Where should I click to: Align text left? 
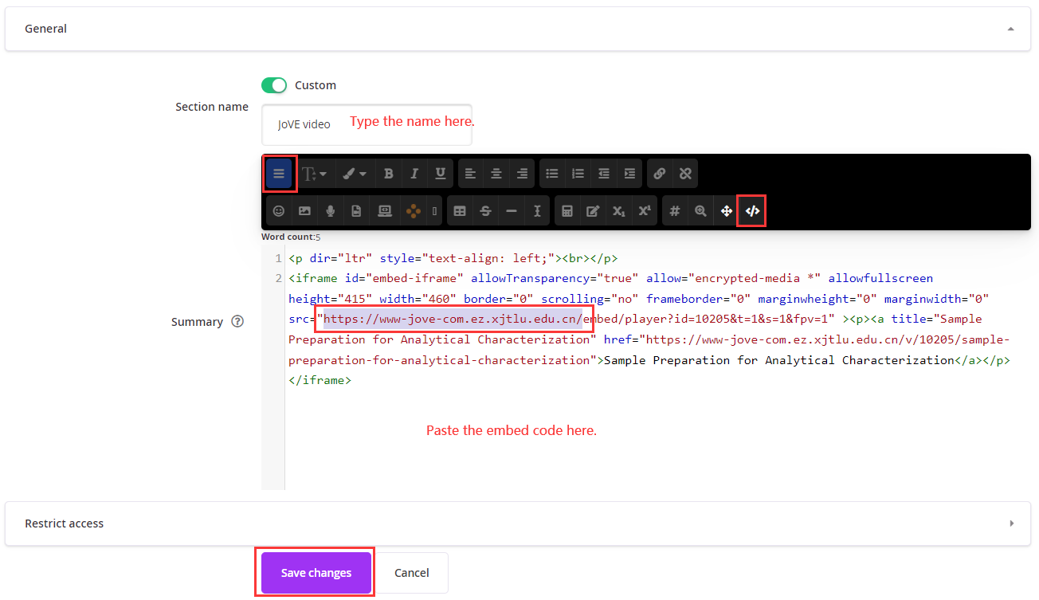pos(470,174)
